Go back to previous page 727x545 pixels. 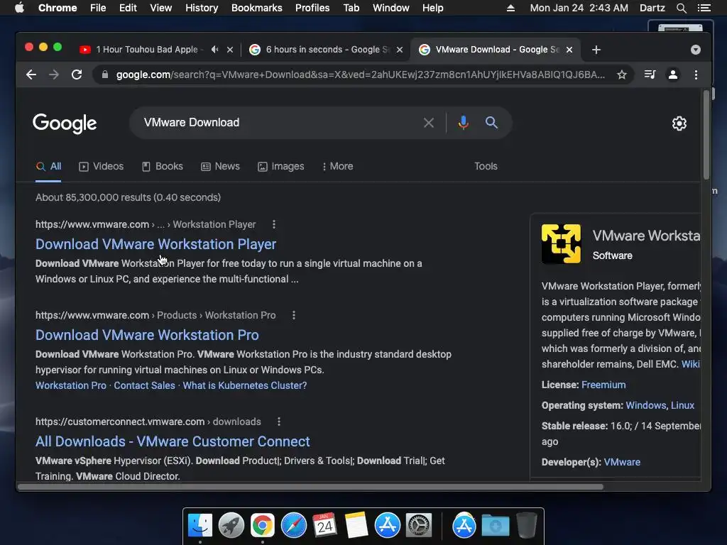tap(31, 75)
